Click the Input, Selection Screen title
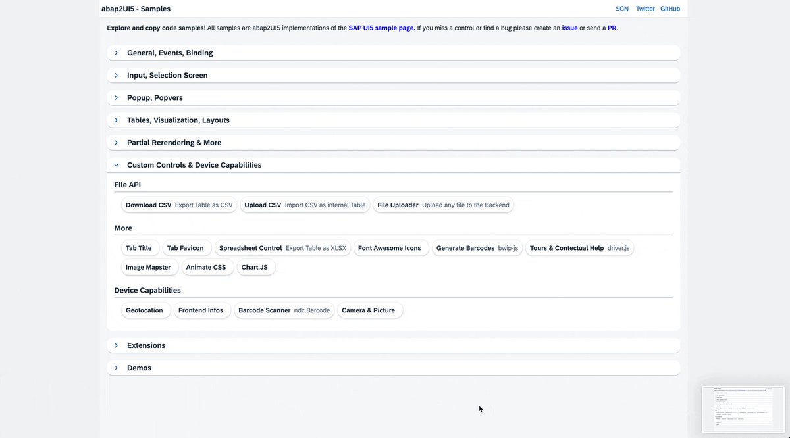The width and height of the screenshot is (790, 438). pos(167,75)
